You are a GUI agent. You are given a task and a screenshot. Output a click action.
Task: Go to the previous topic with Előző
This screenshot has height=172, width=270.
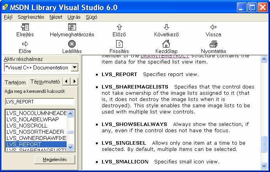pyautogui.click(x=119, y=27)
